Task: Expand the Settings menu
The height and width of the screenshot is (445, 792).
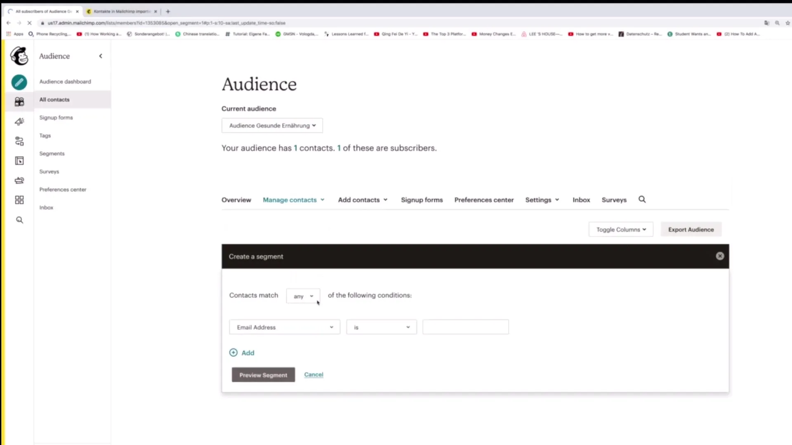Action: click(542, 200)
